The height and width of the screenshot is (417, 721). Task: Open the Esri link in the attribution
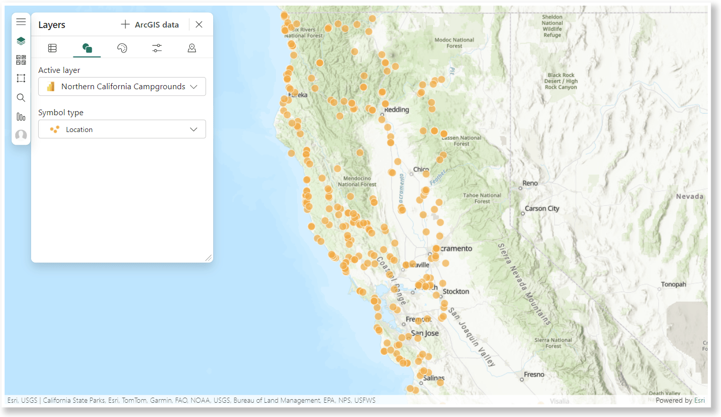click(x=700, y=401)
